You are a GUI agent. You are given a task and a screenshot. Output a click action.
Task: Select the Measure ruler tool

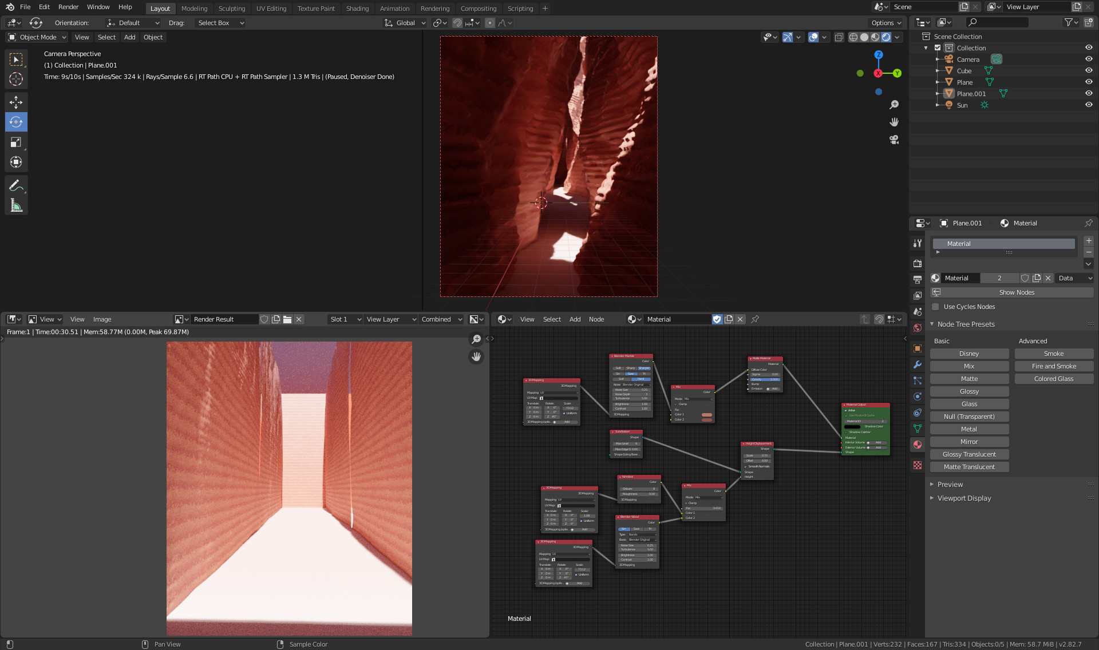pos(16,205)
